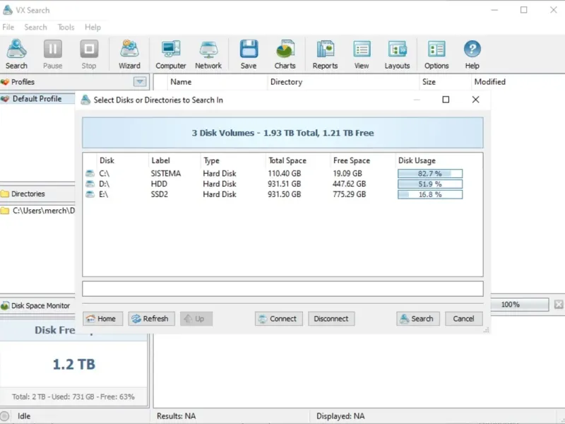Viewport: 565px width, 424px height.
Task: Start a search using the Search toolbar icon
Action: click(16, 54)
